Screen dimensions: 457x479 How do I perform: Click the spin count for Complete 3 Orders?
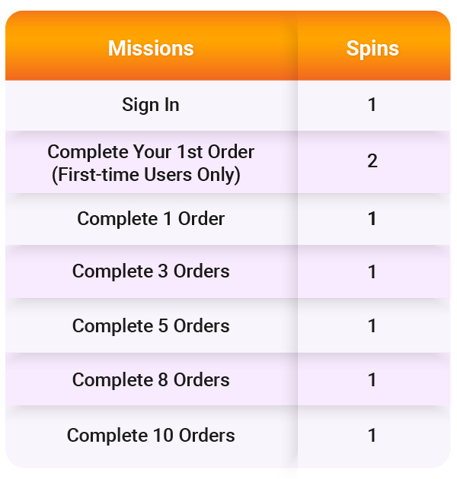tap(372, 271)
